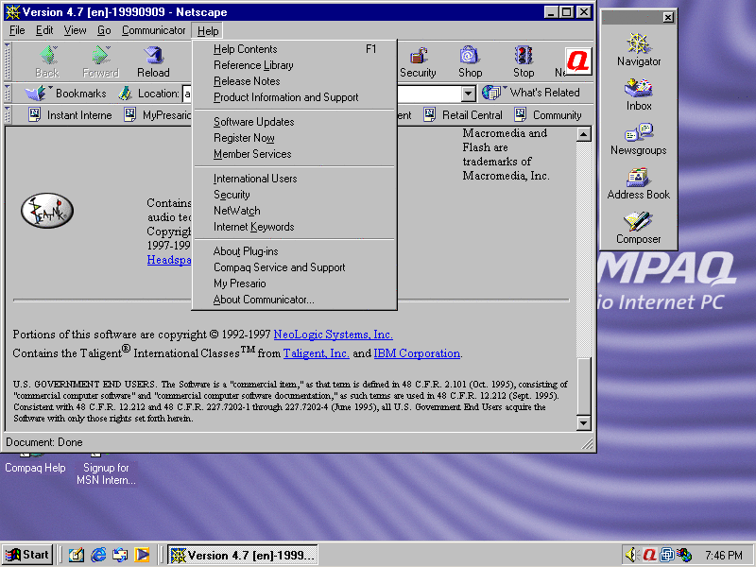Choose About Plug-ins from Help menu
The width and height of the screenshot is (756, 567).
tap(294, 251)
